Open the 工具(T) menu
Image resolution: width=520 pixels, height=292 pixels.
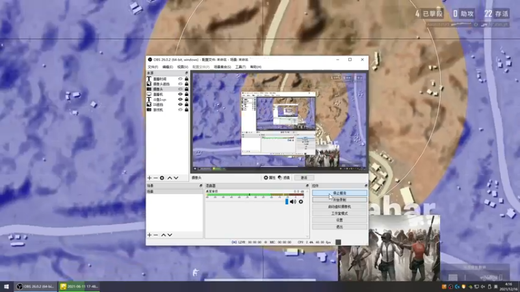point(240,67)
